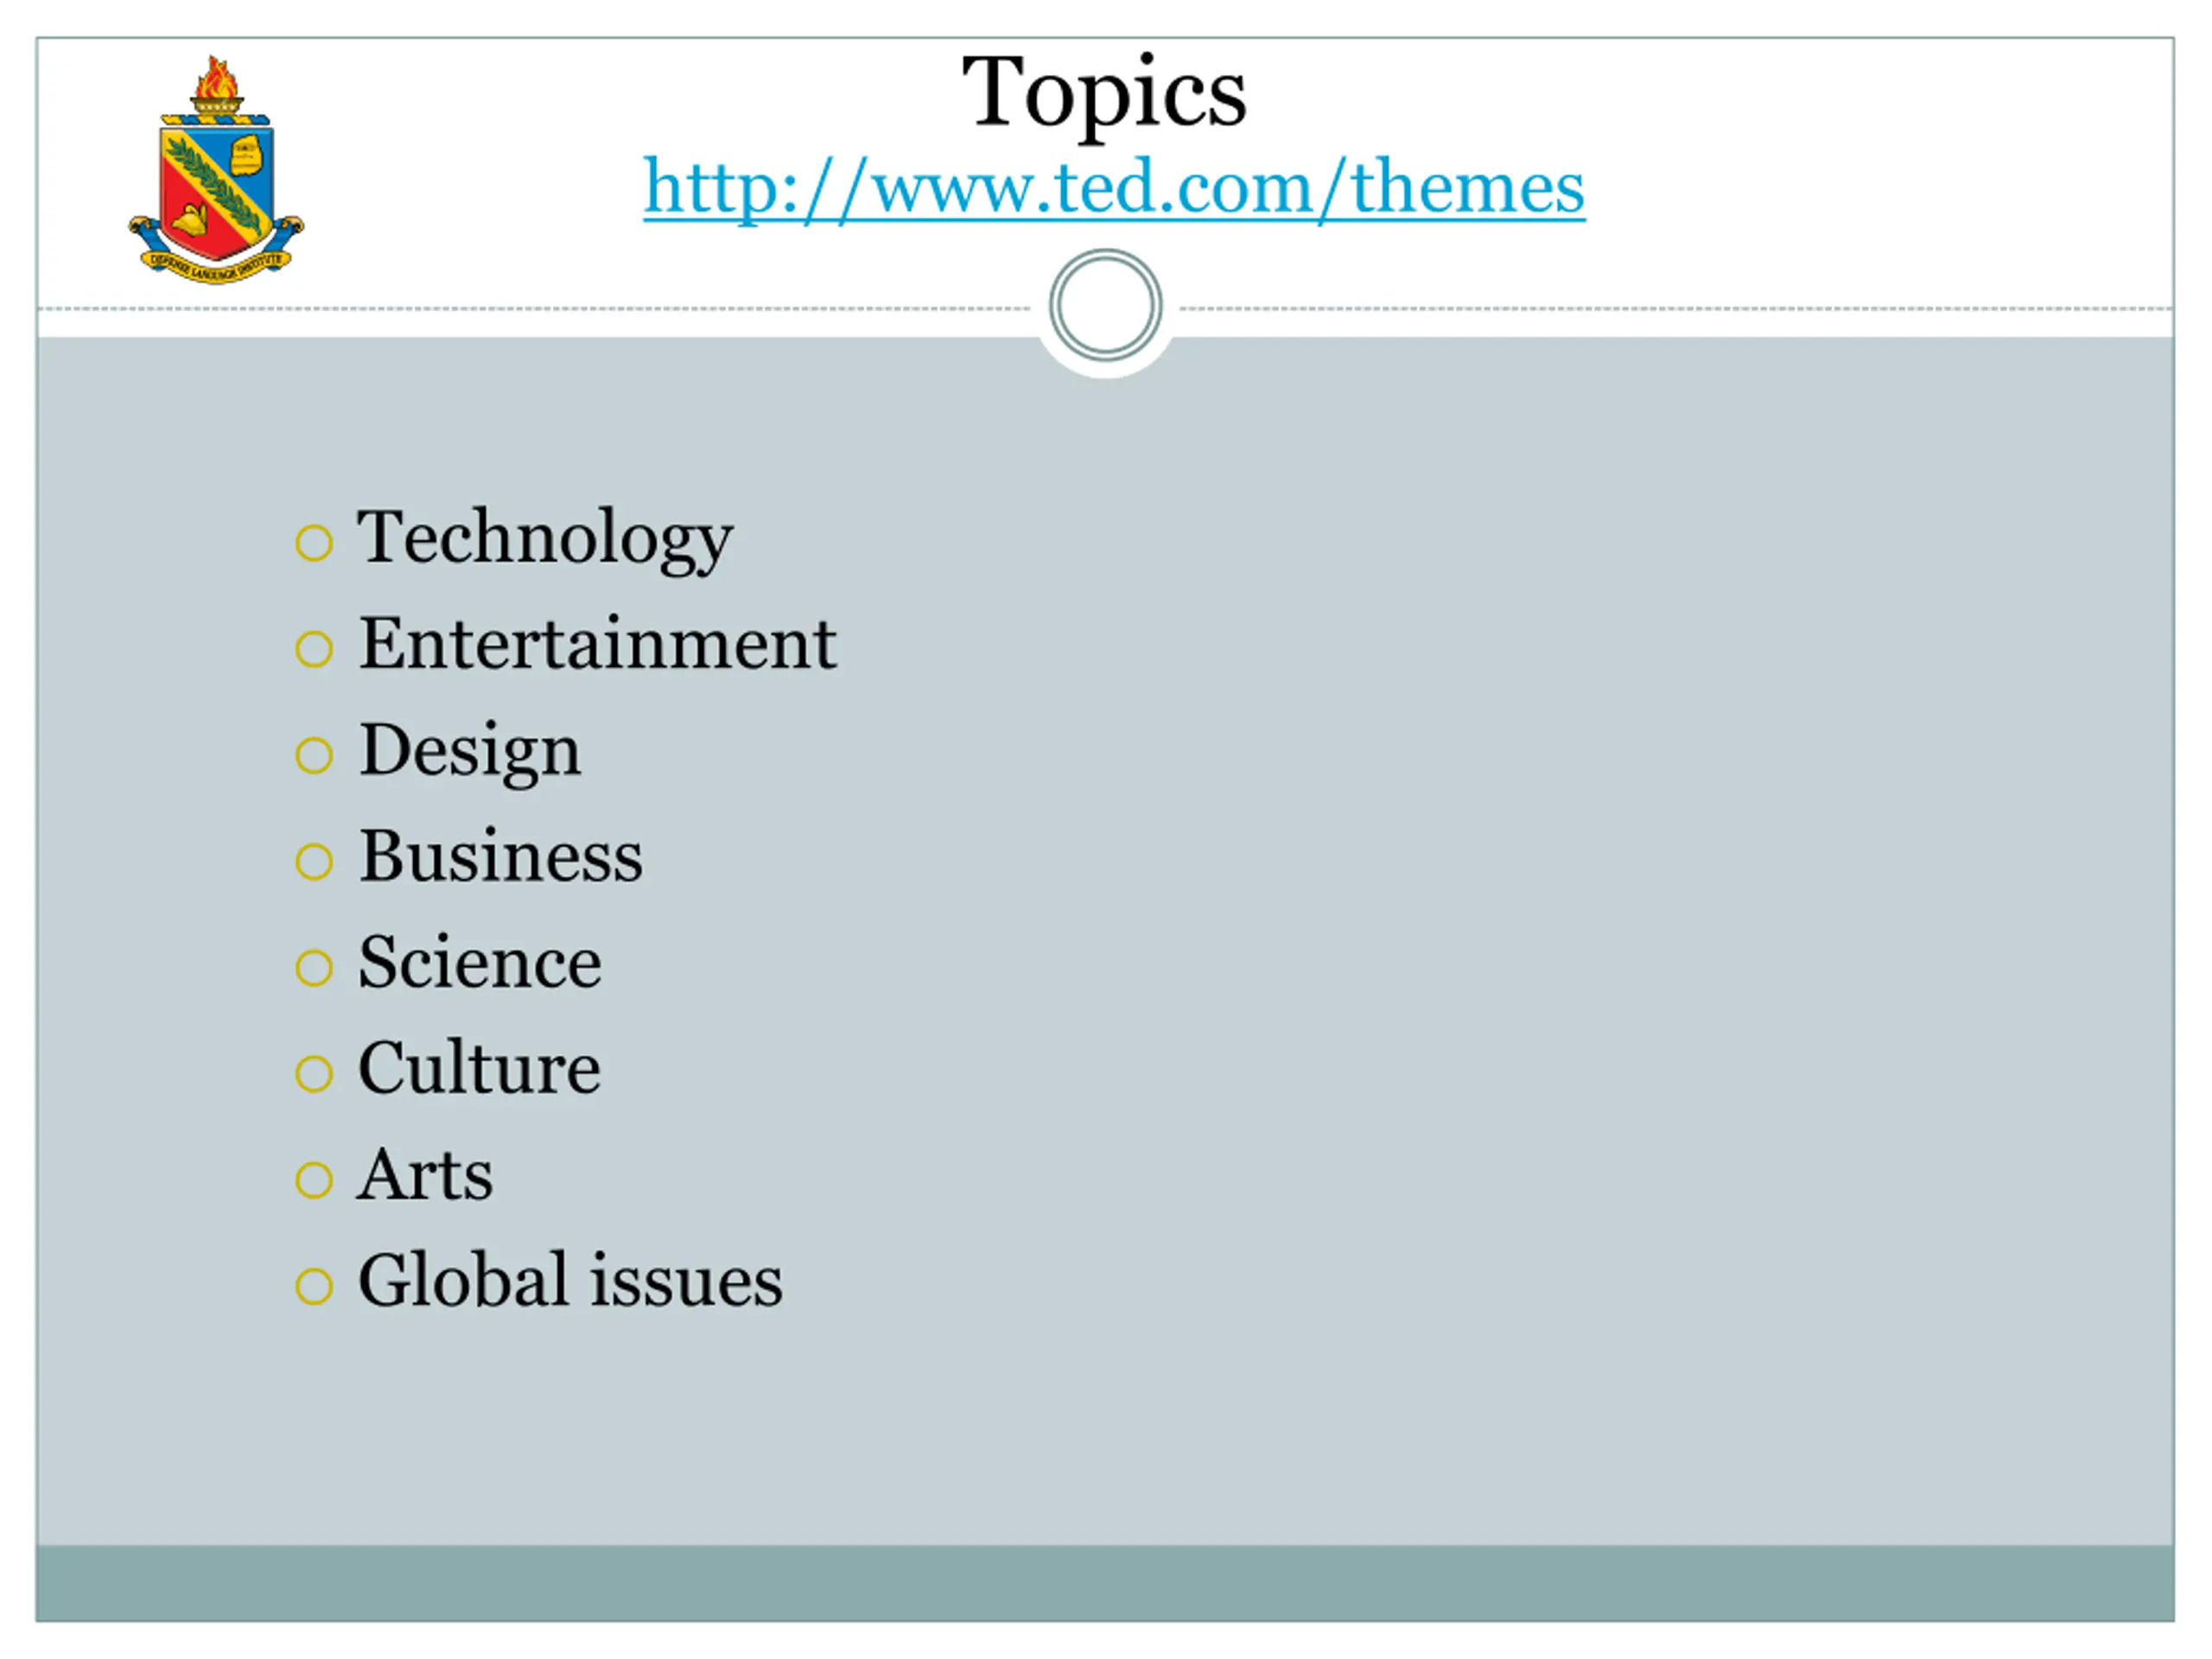The width and height of the screenshot is (2212, 1659).
Task: Select the Design topic text
Action: tap(470, 750)
